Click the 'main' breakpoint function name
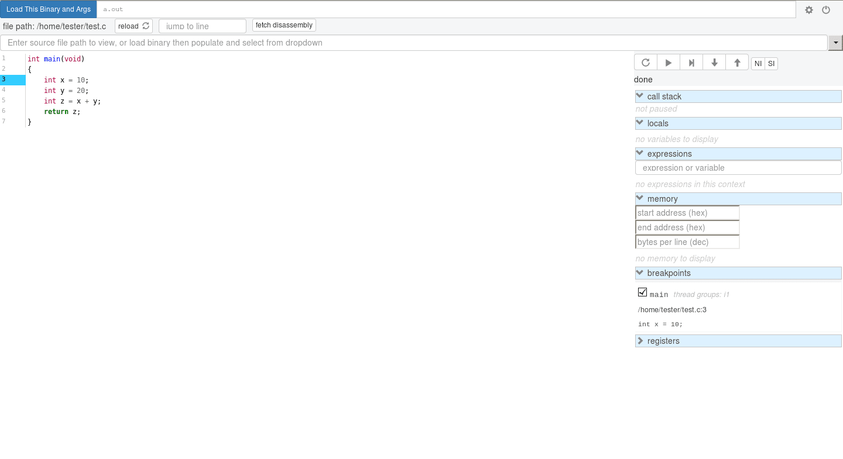Viewport: 843px width, 459px height. 659,295
